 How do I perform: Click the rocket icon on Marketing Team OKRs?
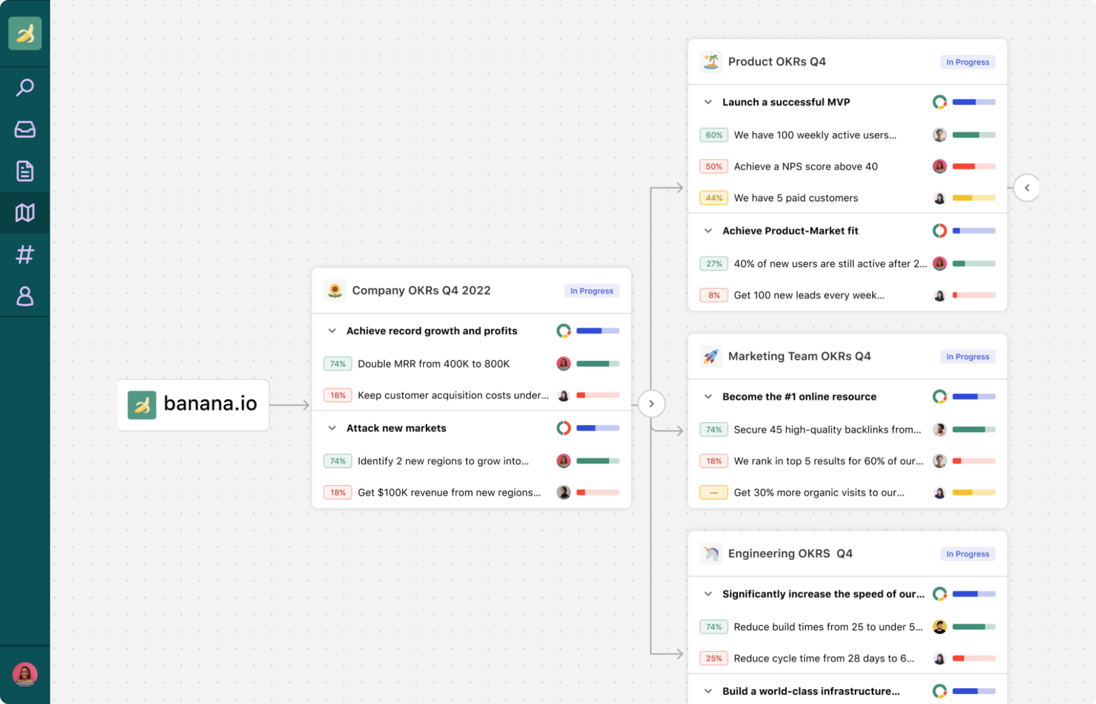[x=711, y=356]
